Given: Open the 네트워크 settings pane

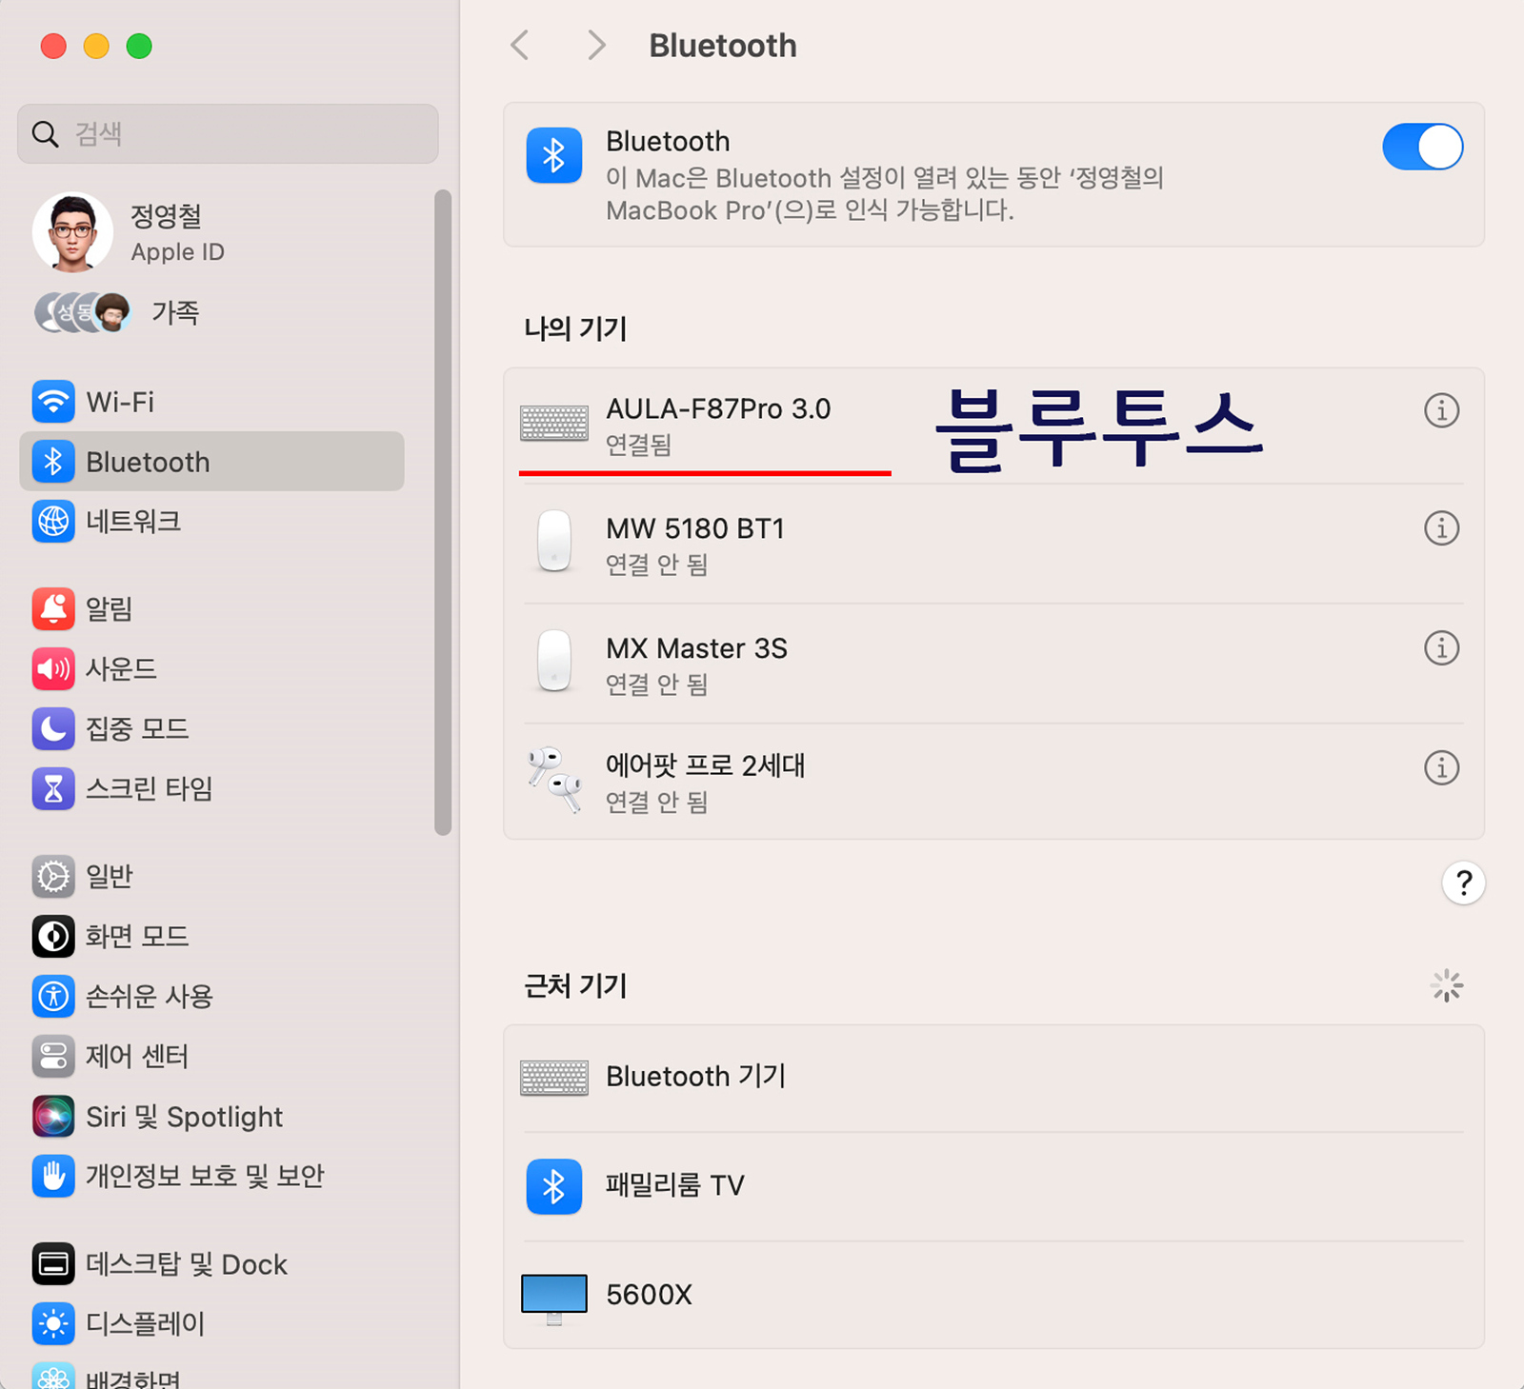Looking at the screenshot, I should pyautogui.click(x=211, y=521).
